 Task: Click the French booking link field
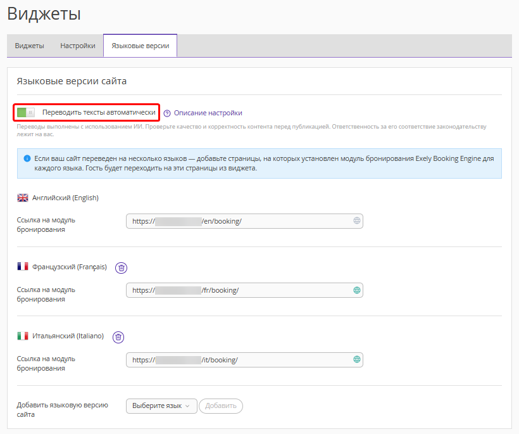pos(244,290)
